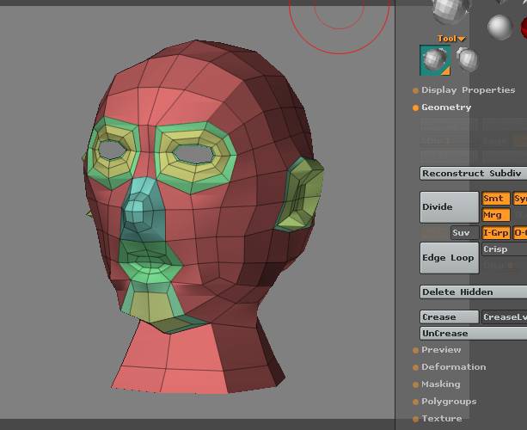527x430 pixels.
Task: Open the Texture subpalette
Action: tap(441, 419)
